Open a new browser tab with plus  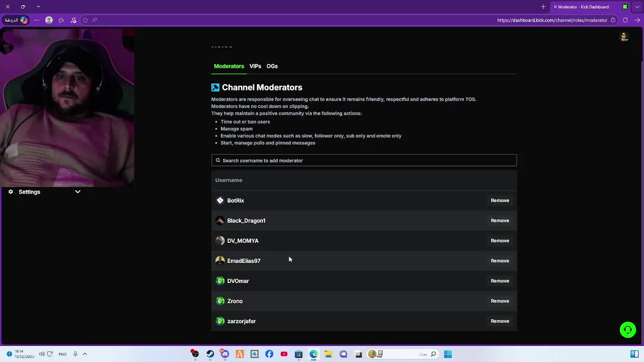point(543,7)
